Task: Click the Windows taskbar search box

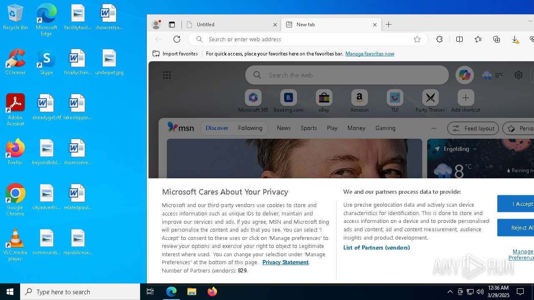Action: [x=80, y=292]
